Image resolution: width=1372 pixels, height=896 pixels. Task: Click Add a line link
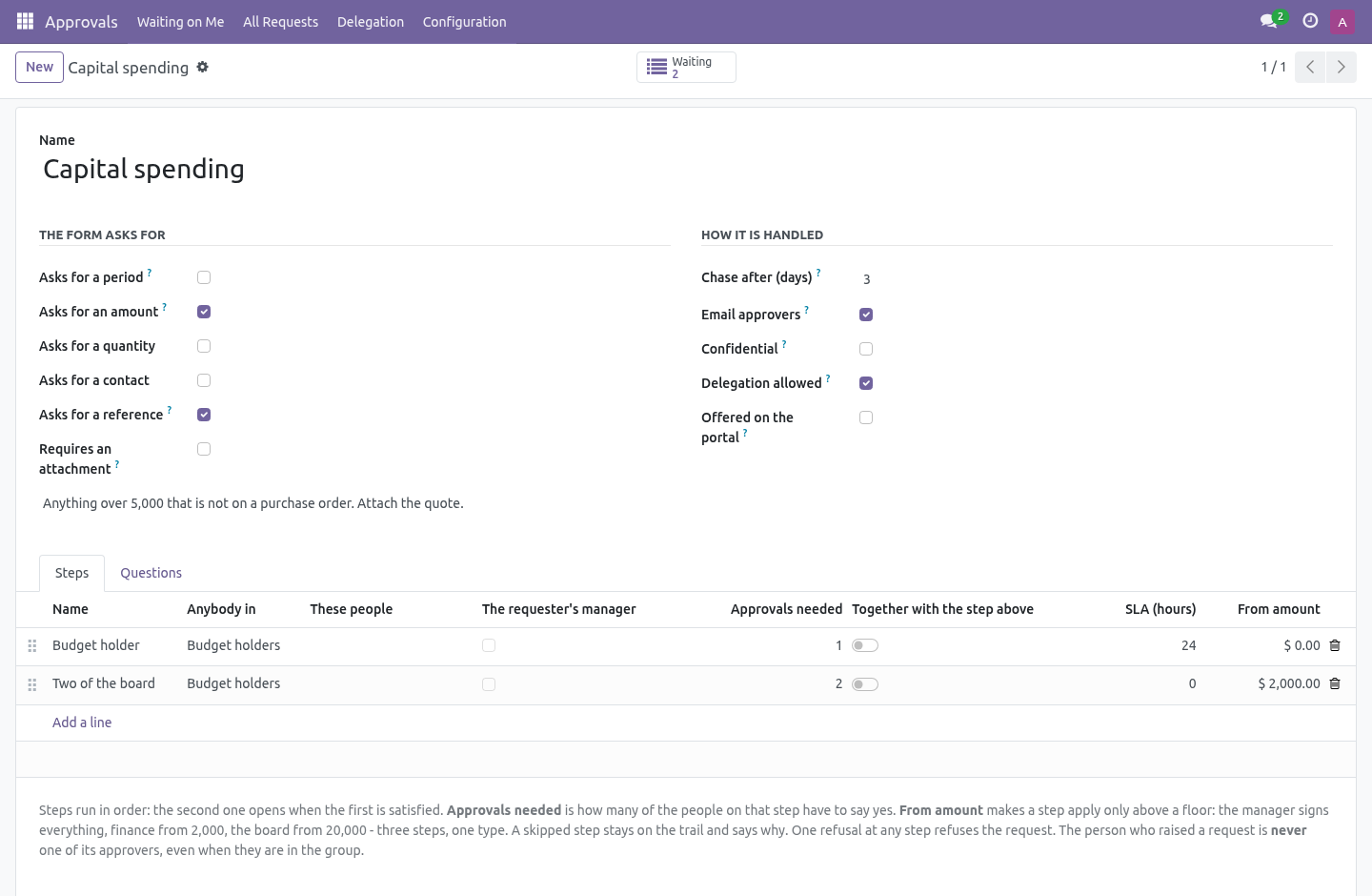(82, 723)
